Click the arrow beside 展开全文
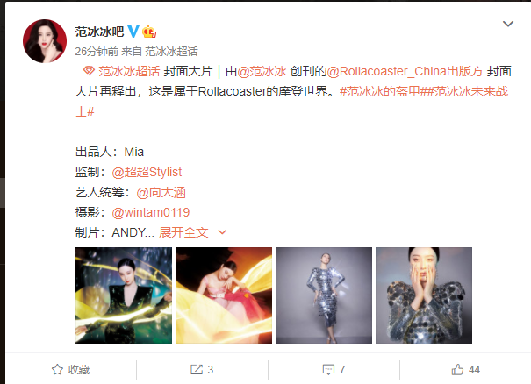531x384 pixels. pyautogui.click(x=222, y=232)
